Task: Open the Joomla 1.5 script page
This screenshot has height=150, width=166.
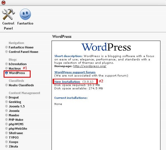Action: [x=17, y=106]
